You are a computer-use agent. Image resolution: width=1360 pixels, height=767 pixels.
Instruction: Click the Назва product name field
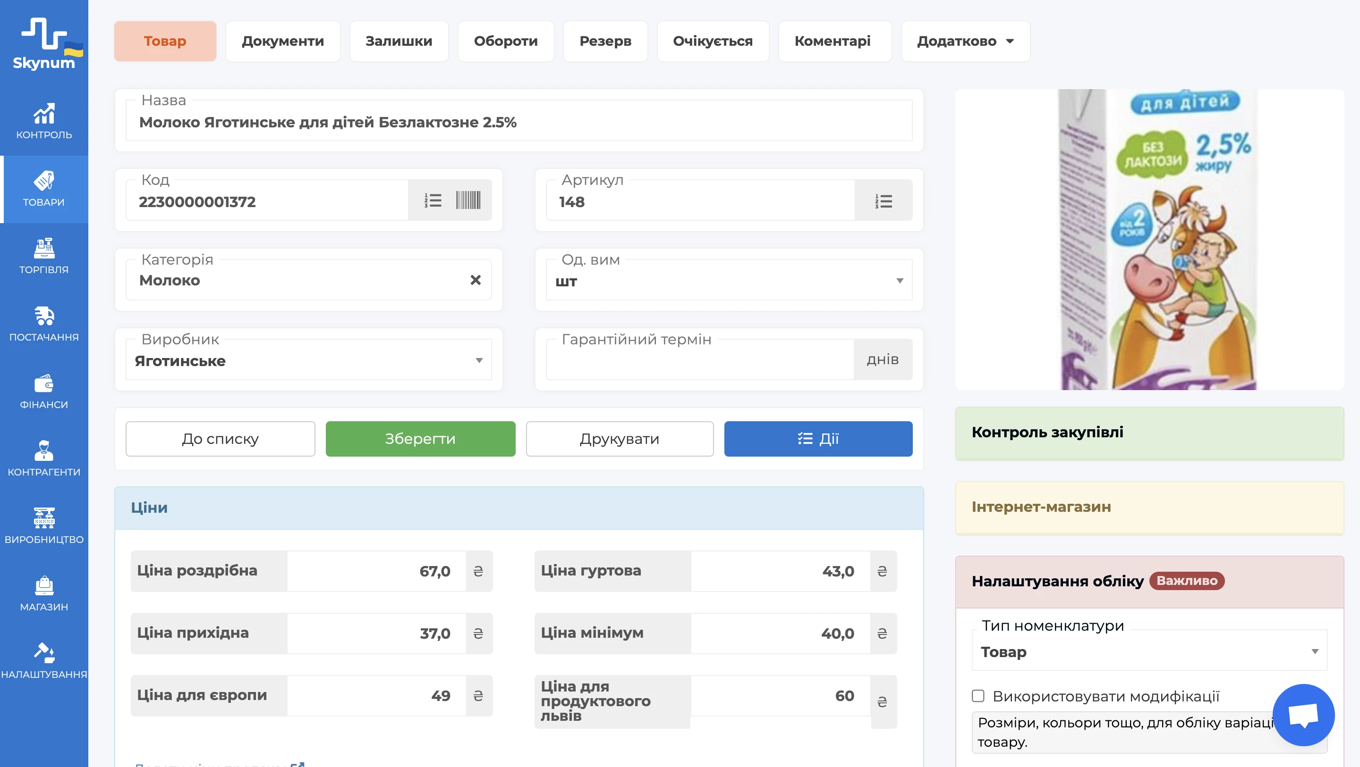tap(519, 121)
